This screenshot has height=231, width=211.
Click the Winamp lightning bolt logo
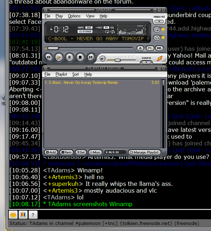pos(160,59)
